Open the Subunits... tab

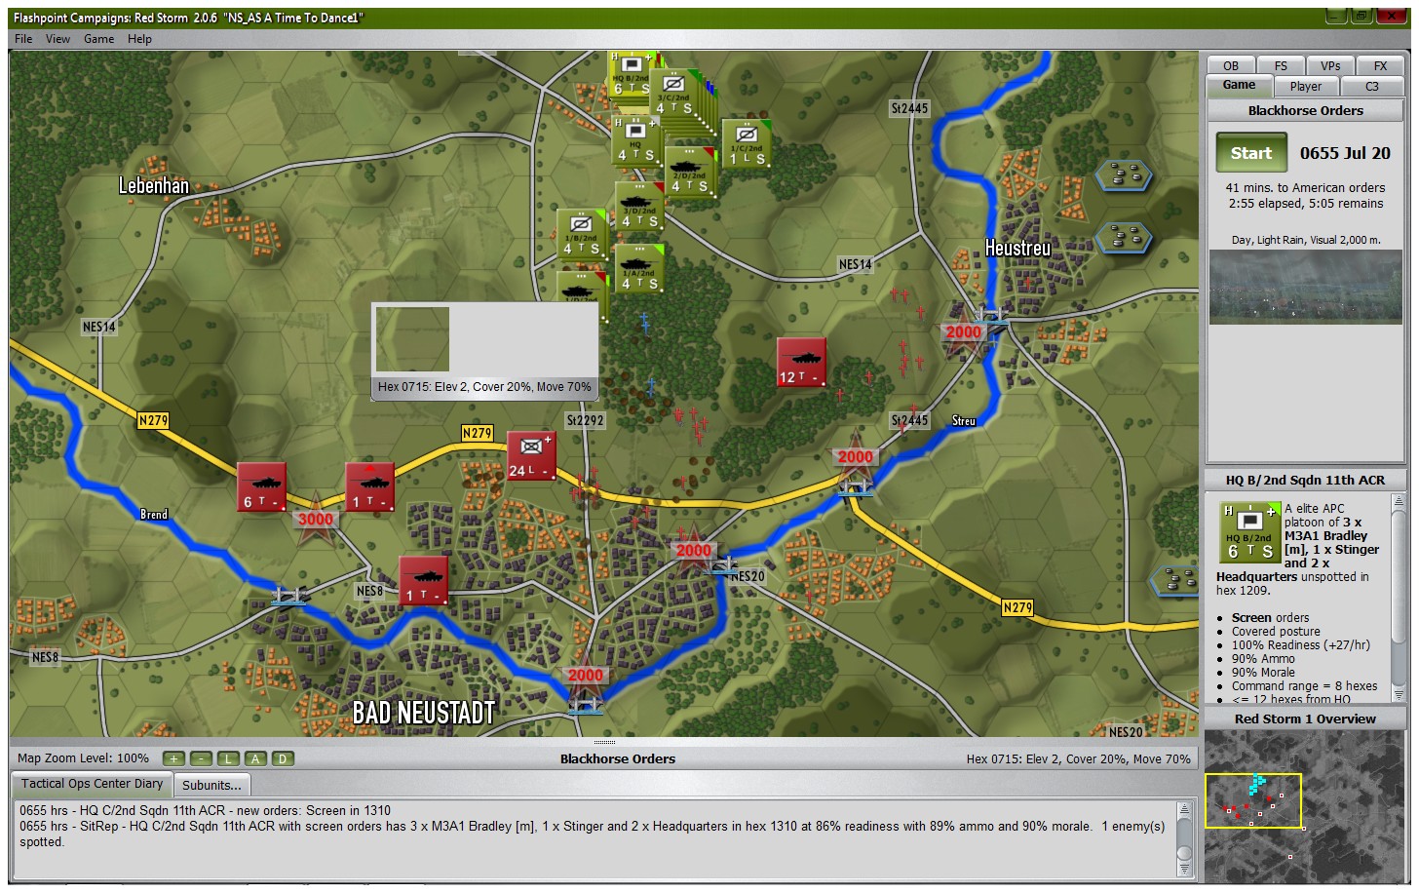[211, 785]
